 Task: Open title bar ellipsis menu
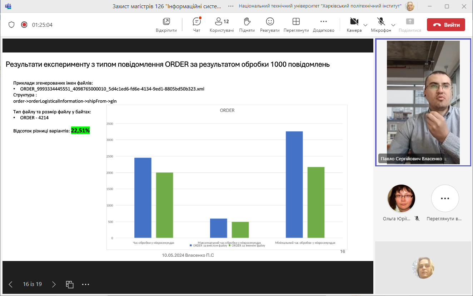click(231, 6)
